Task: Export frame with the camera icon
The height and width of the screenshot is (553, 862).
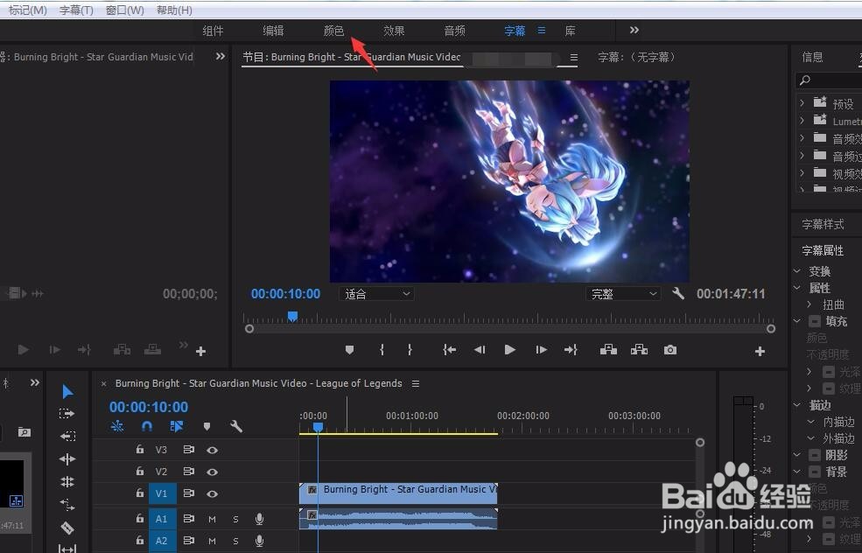Action: (670, 350)
